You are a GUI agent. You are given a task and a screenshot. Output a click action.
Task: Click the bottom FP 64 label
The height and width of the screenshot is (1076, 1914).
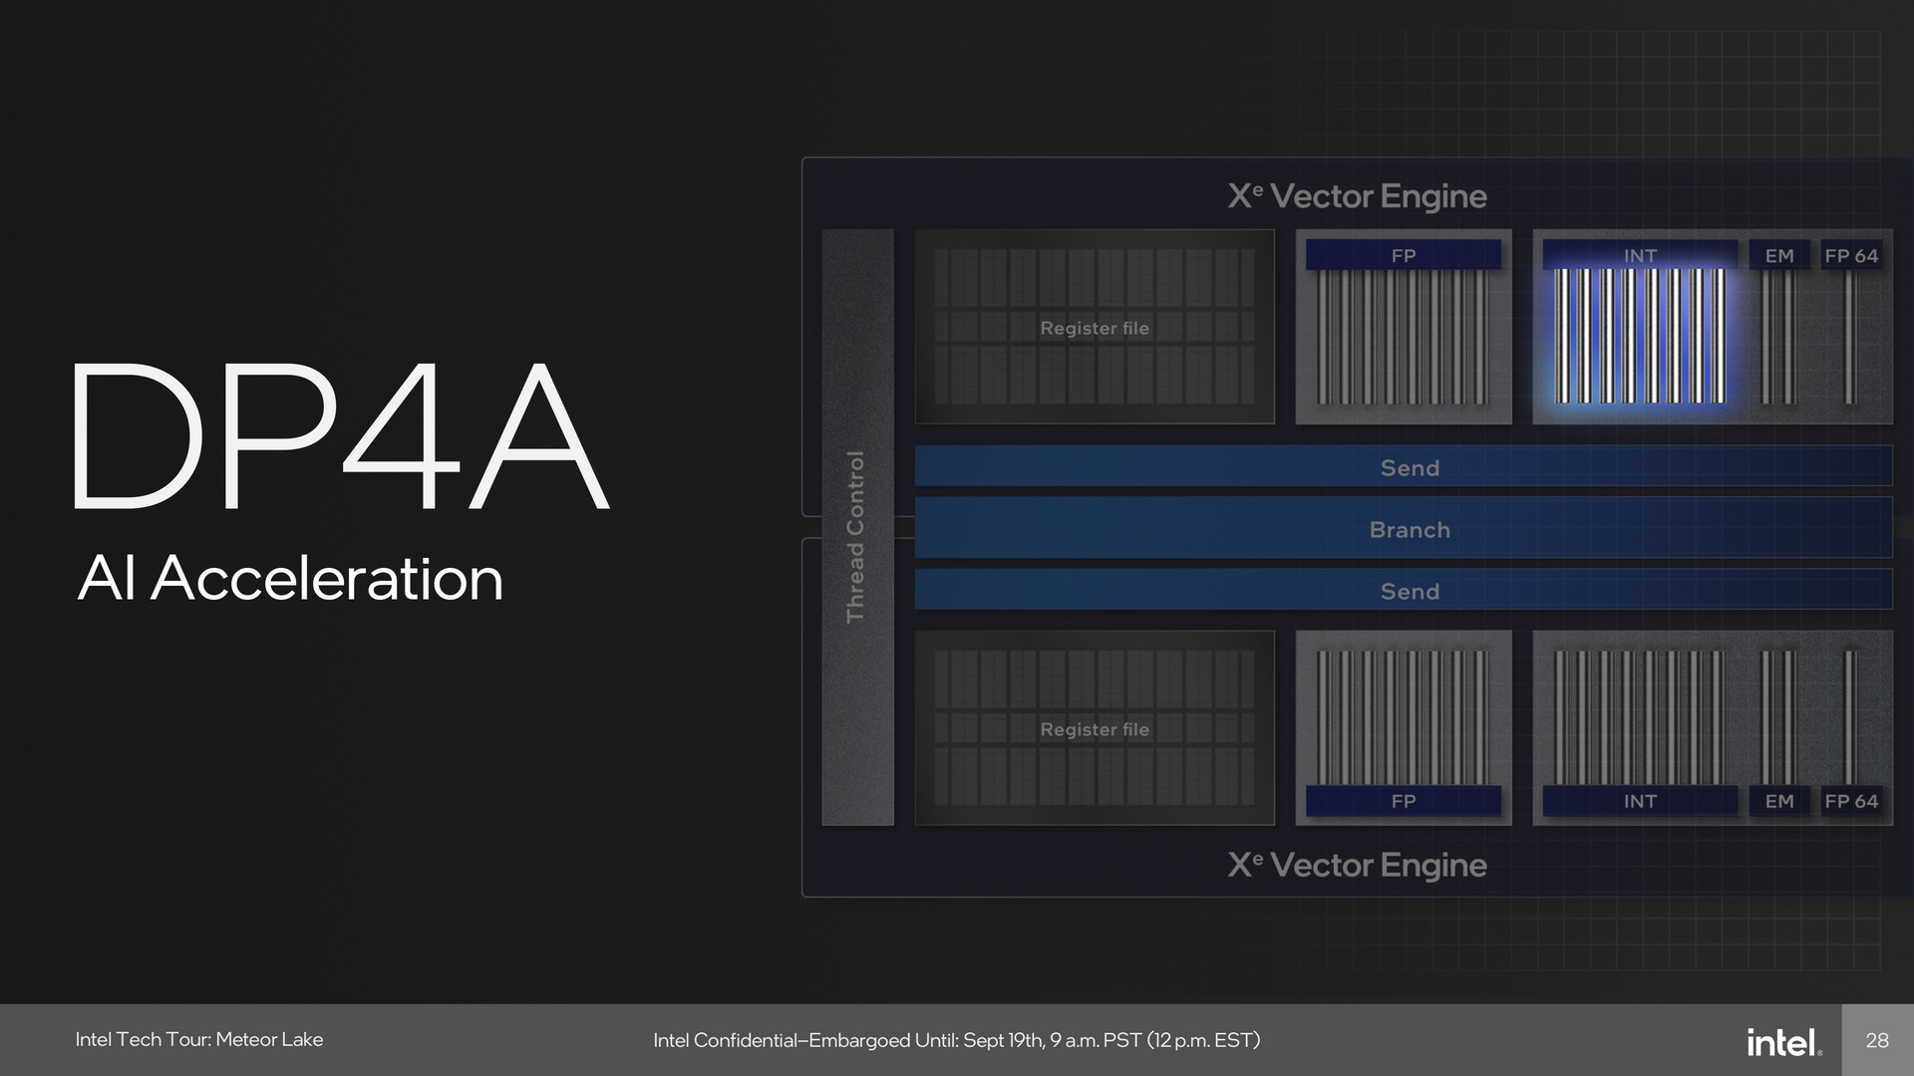pos(1851,801)
